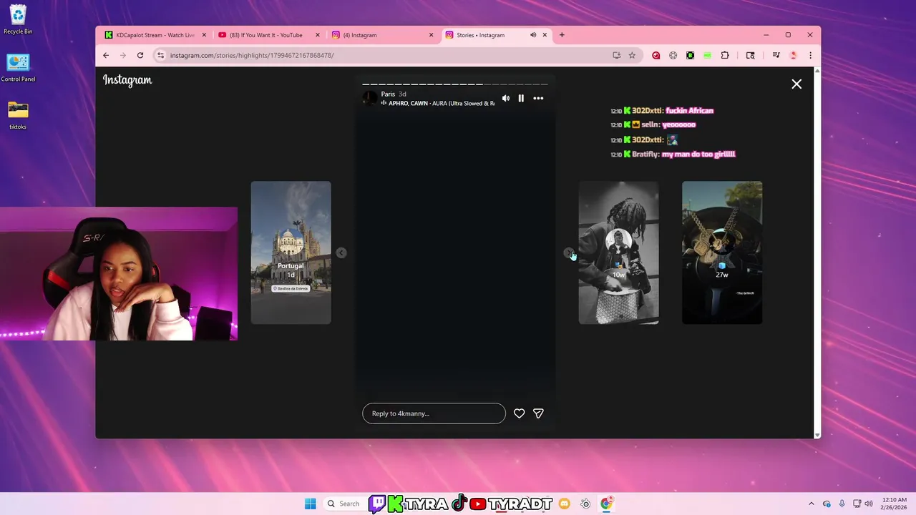916x515 pixels.
Task: Select the Control Panel desktop icon
Action: (18, 67)
